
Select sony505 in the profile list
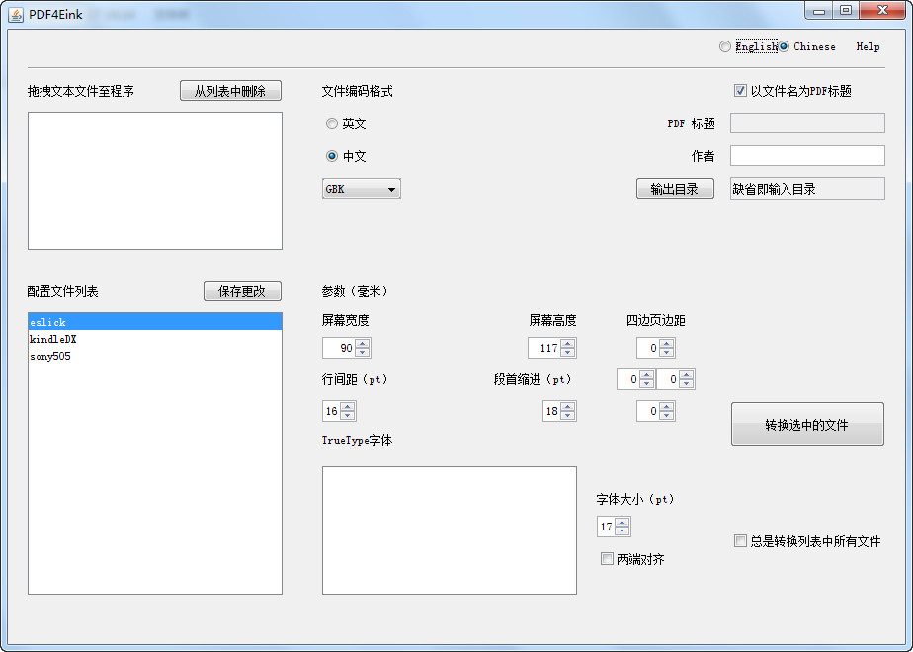click(x=155, y=356)
